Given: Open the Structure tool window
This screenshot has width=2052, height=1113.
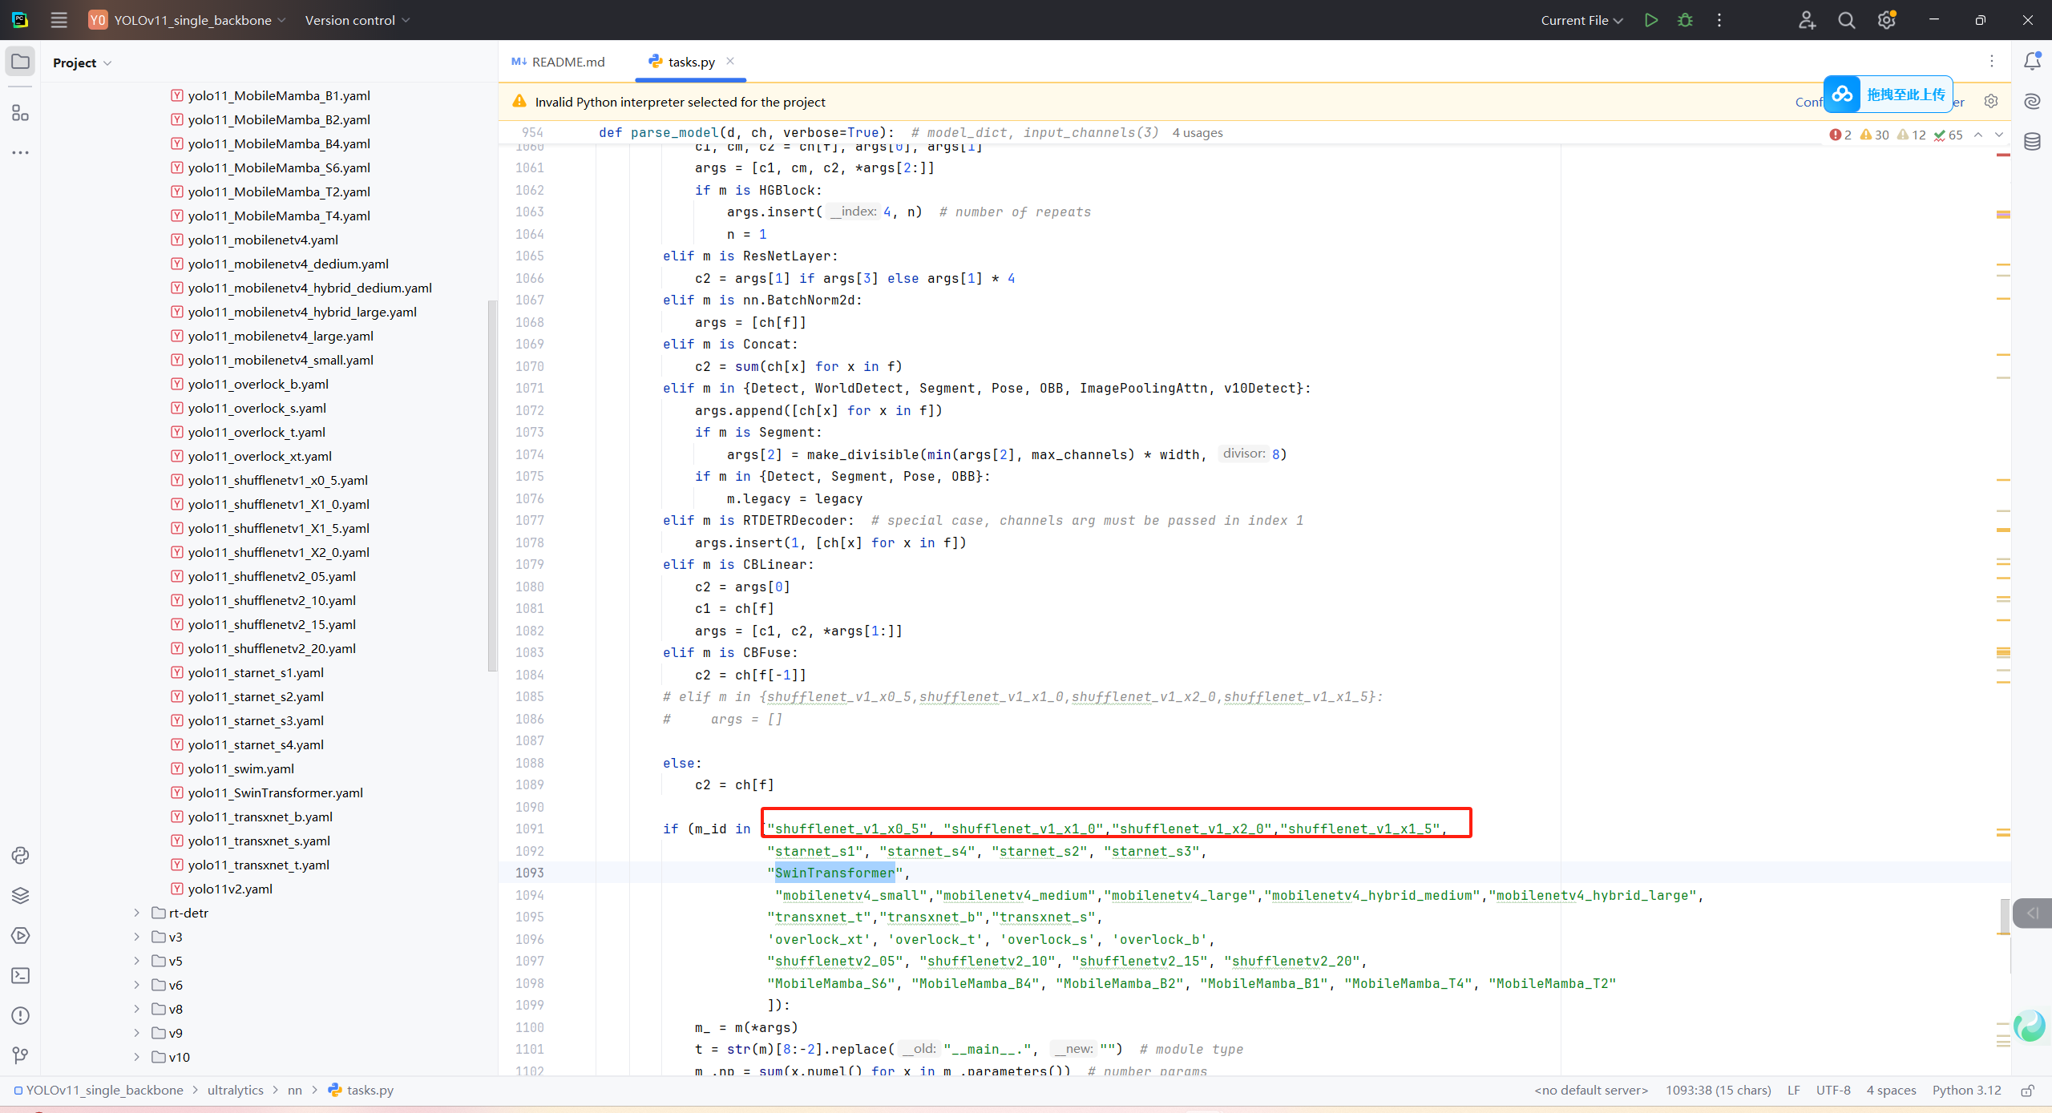Looking at the screenshot, I should pyautogui.click(x=20, y=113).
